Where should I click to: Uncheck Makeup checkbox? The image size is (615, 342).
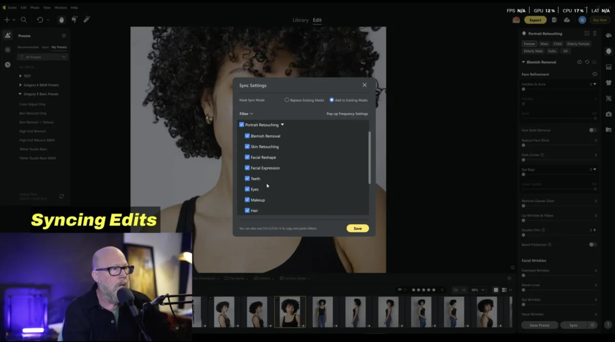click(247, 200)
